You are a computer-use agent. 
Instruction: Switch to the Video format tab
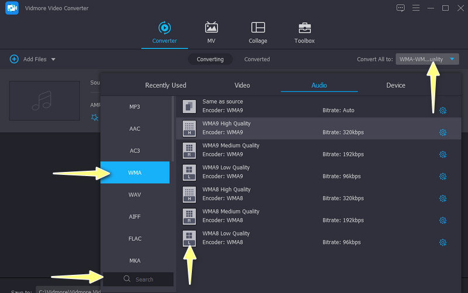pyautogui.click(x=242, y=85)
